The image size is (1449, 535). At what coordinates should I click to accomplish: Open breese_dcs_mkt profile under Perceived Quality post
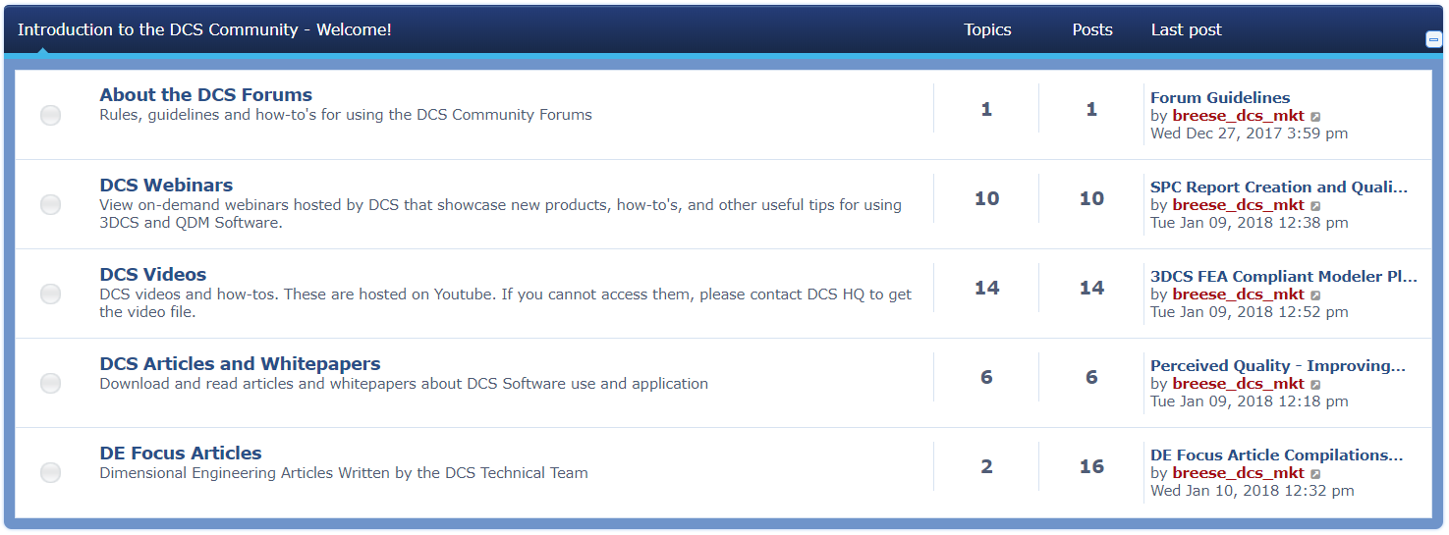point(1238,384)
